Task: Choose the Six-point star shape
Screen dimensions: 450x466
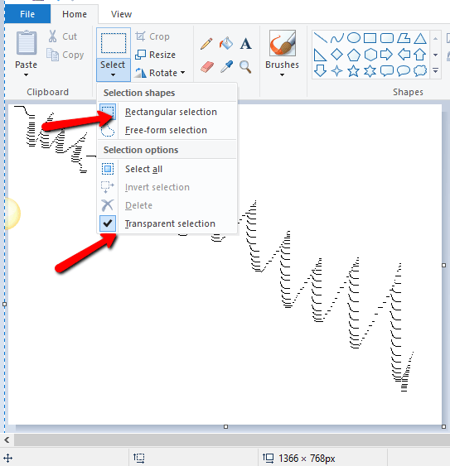Action: point(370,71)
